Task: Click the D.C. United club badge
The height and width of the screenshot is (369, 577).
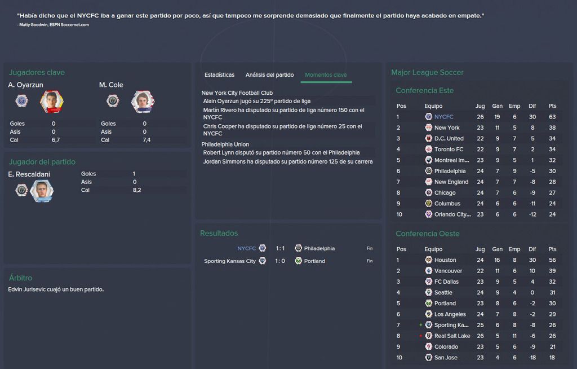Action: pyautogui.click(x=428, y=139)
